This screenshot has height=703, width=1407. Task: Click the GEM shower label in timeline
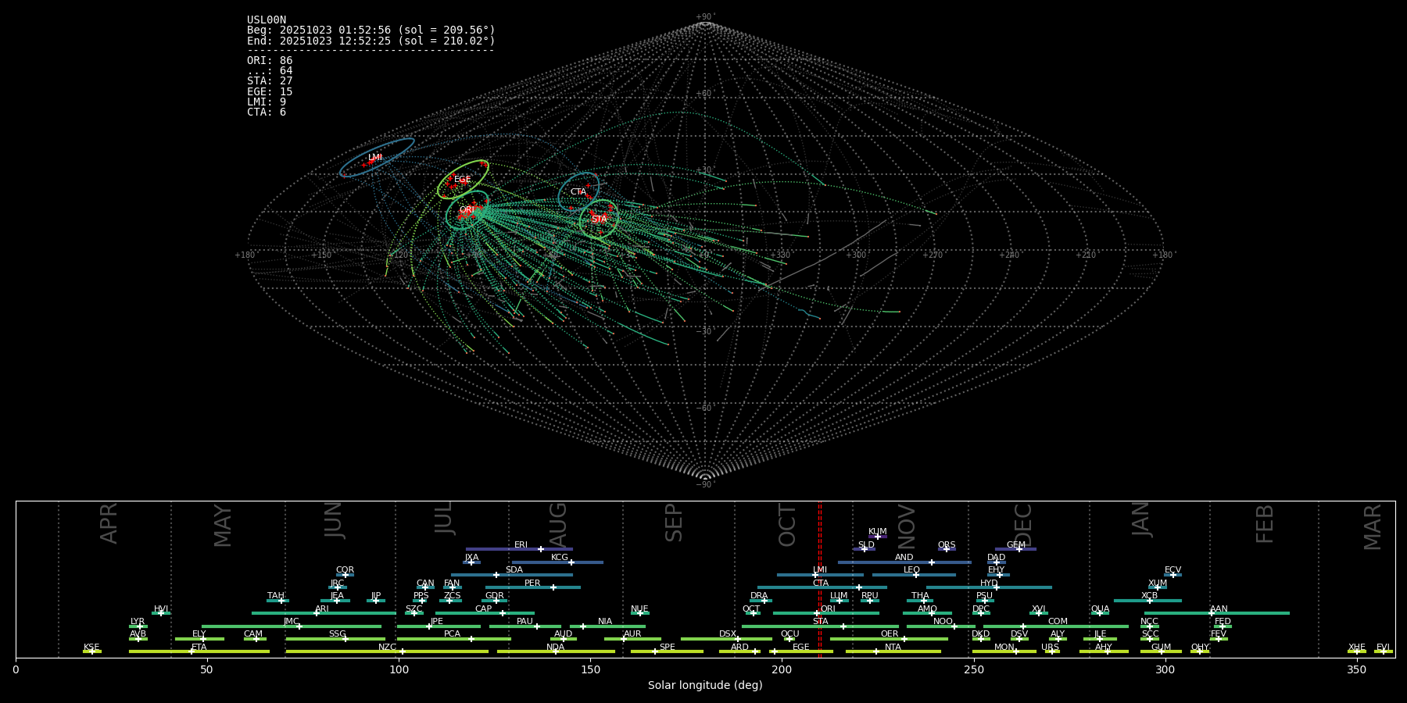pyautogui.click(x=1016, y=545)
